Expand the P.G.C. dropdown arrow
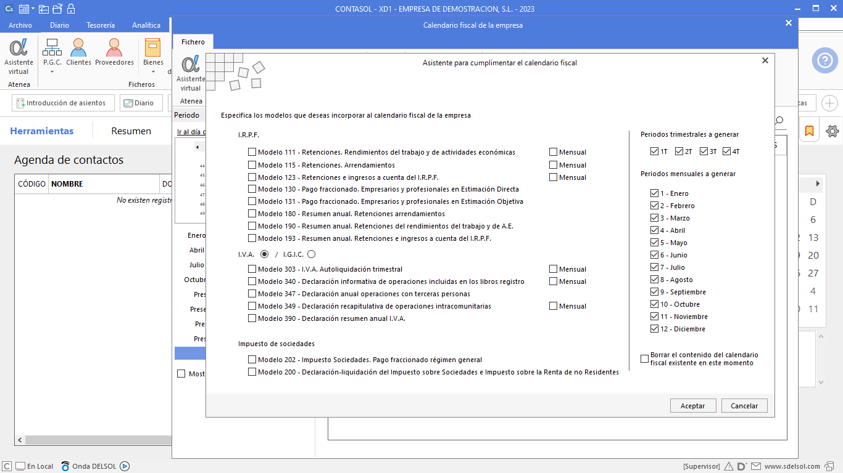843x473 pixels. coord(52,71)
